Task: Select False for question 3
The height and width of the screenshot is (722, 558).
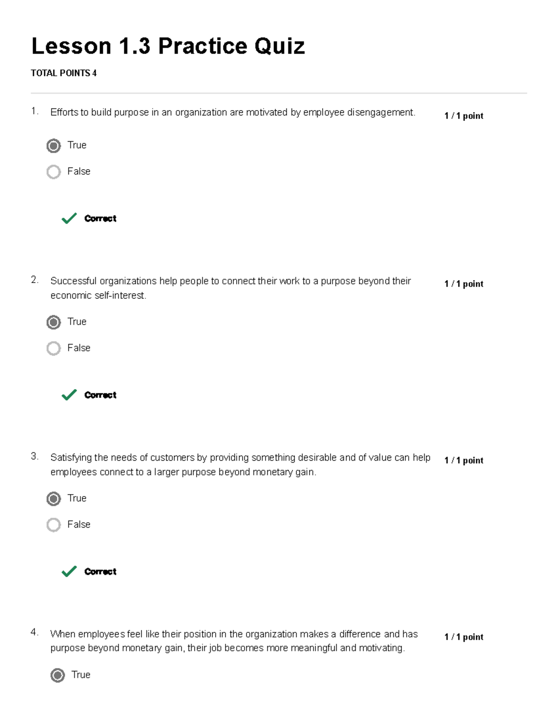Action: [x=54, y=524]
